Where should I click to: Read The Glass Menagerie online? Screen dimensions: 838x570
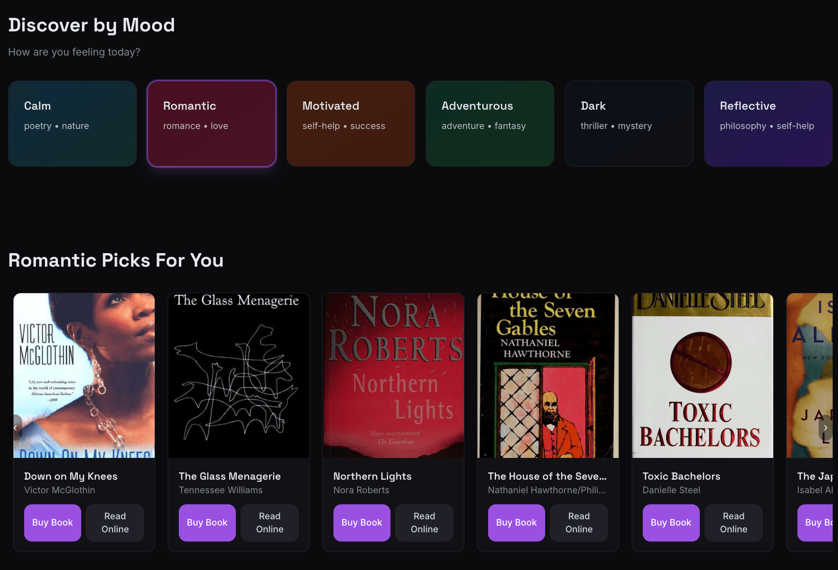click(269, 522)
